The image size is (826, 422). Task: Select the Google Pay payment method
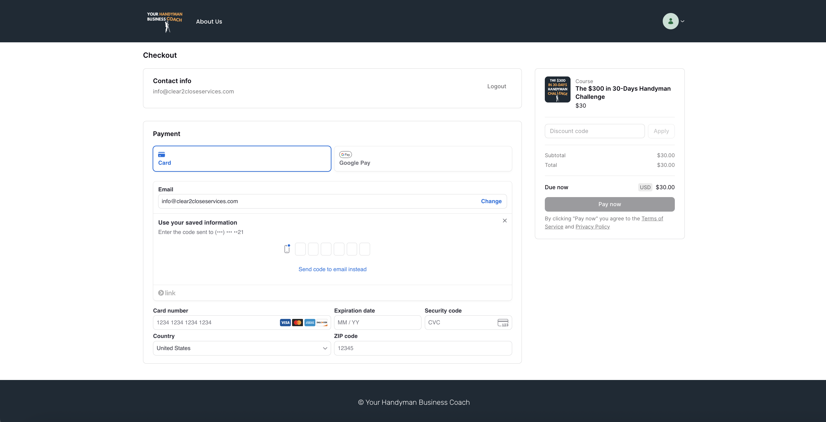click(x=423, y=159)
